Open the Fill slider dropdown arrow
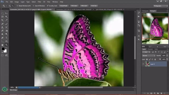169x95 pixels. coord(167,59)
